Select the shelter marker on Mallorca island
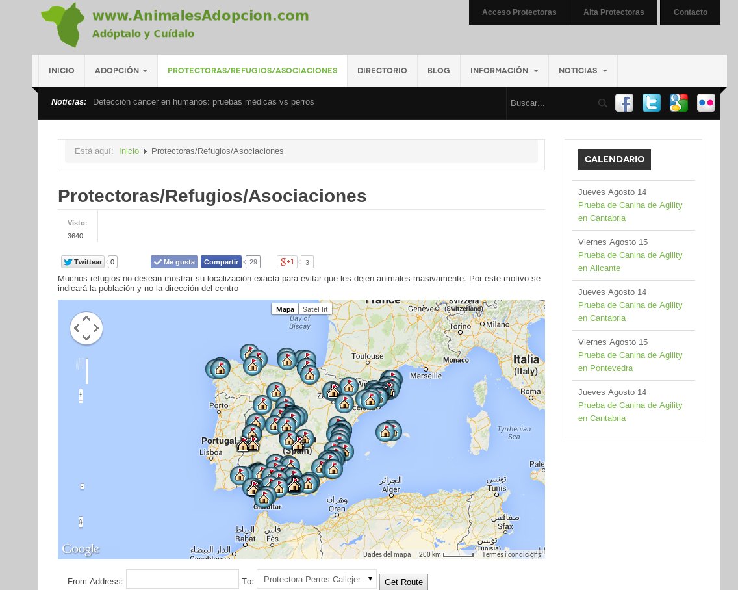Screen dimensions: 738x590 pos(387,432)
